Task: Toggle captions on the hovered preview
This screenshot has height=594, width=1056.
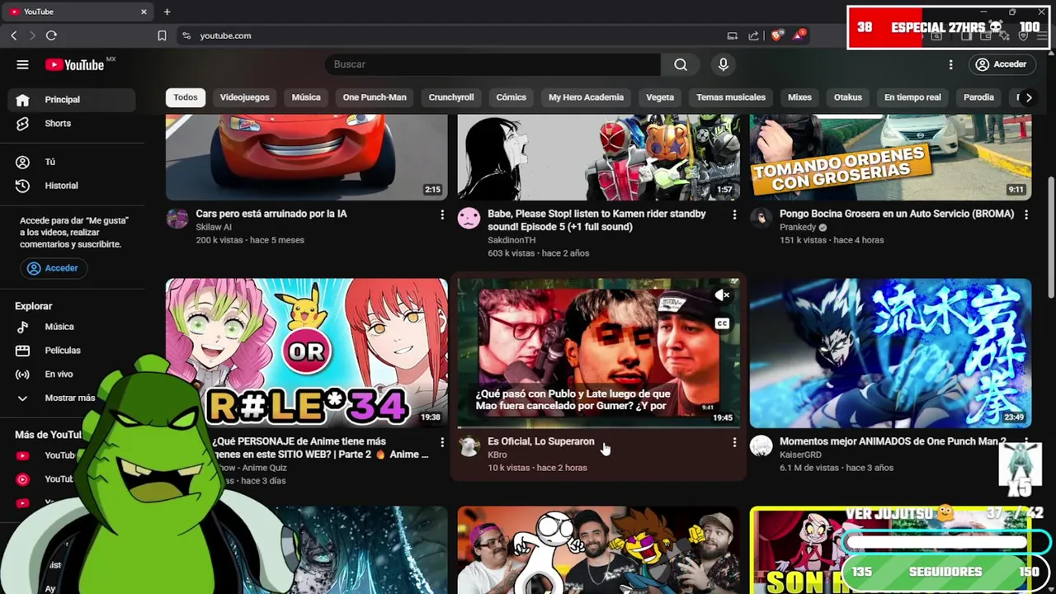Action: [722, 323]
